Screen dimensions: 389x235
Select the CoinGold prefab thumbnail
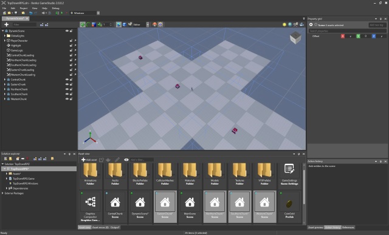(x=289, y=206)
